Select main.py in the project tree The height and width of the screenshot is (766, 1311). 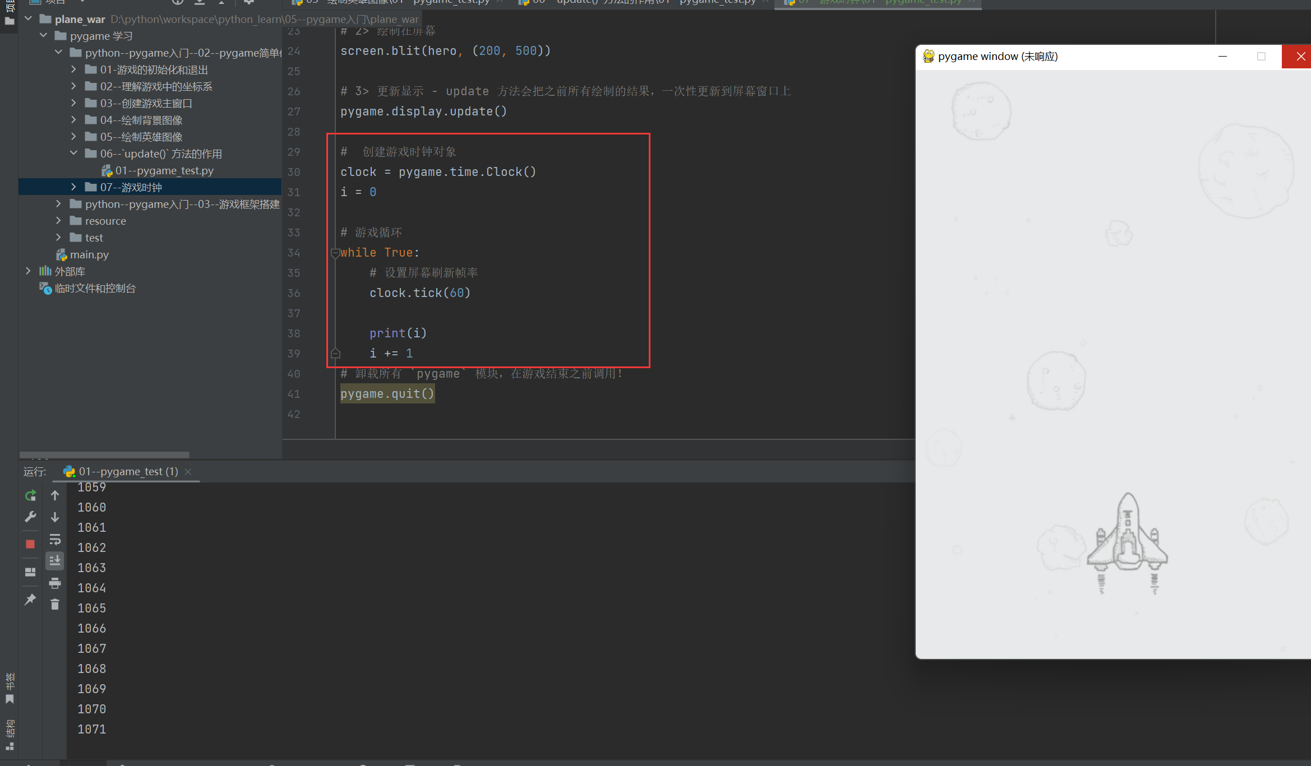coord(89,254)
